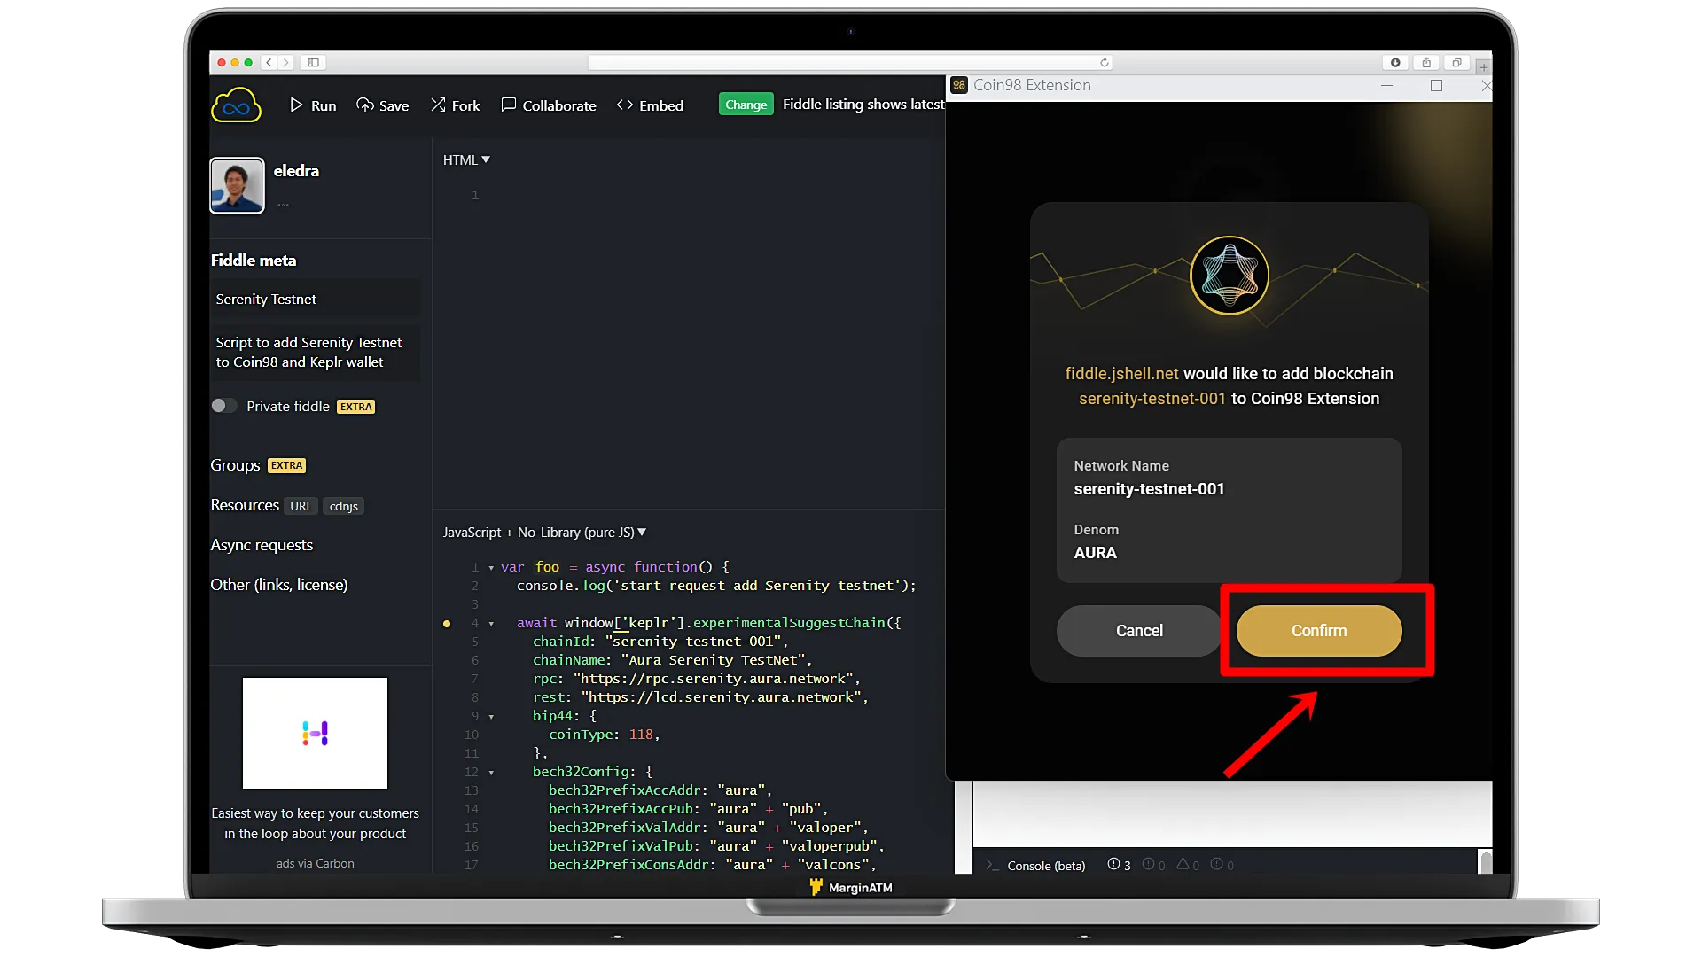Image resolution: width=1702 pixels, height=957 pixels.
Task: Open the Console (beta) panel
Action: click(x=1046, y=866)
